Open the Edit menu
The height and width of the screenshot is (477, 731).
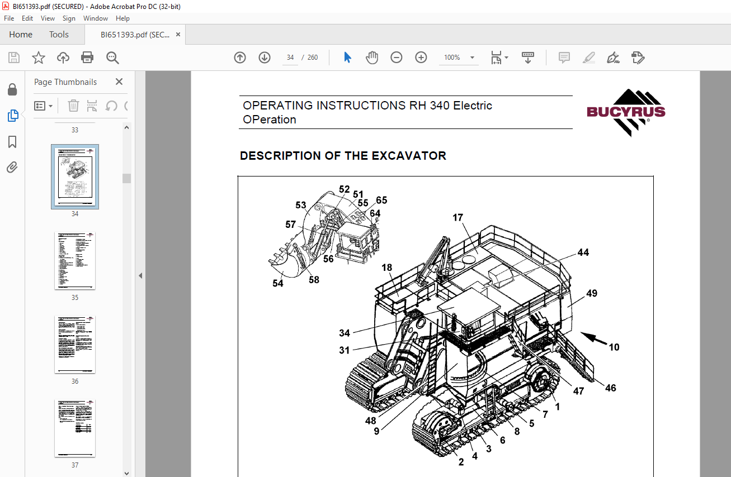click(x=27, y=18)
